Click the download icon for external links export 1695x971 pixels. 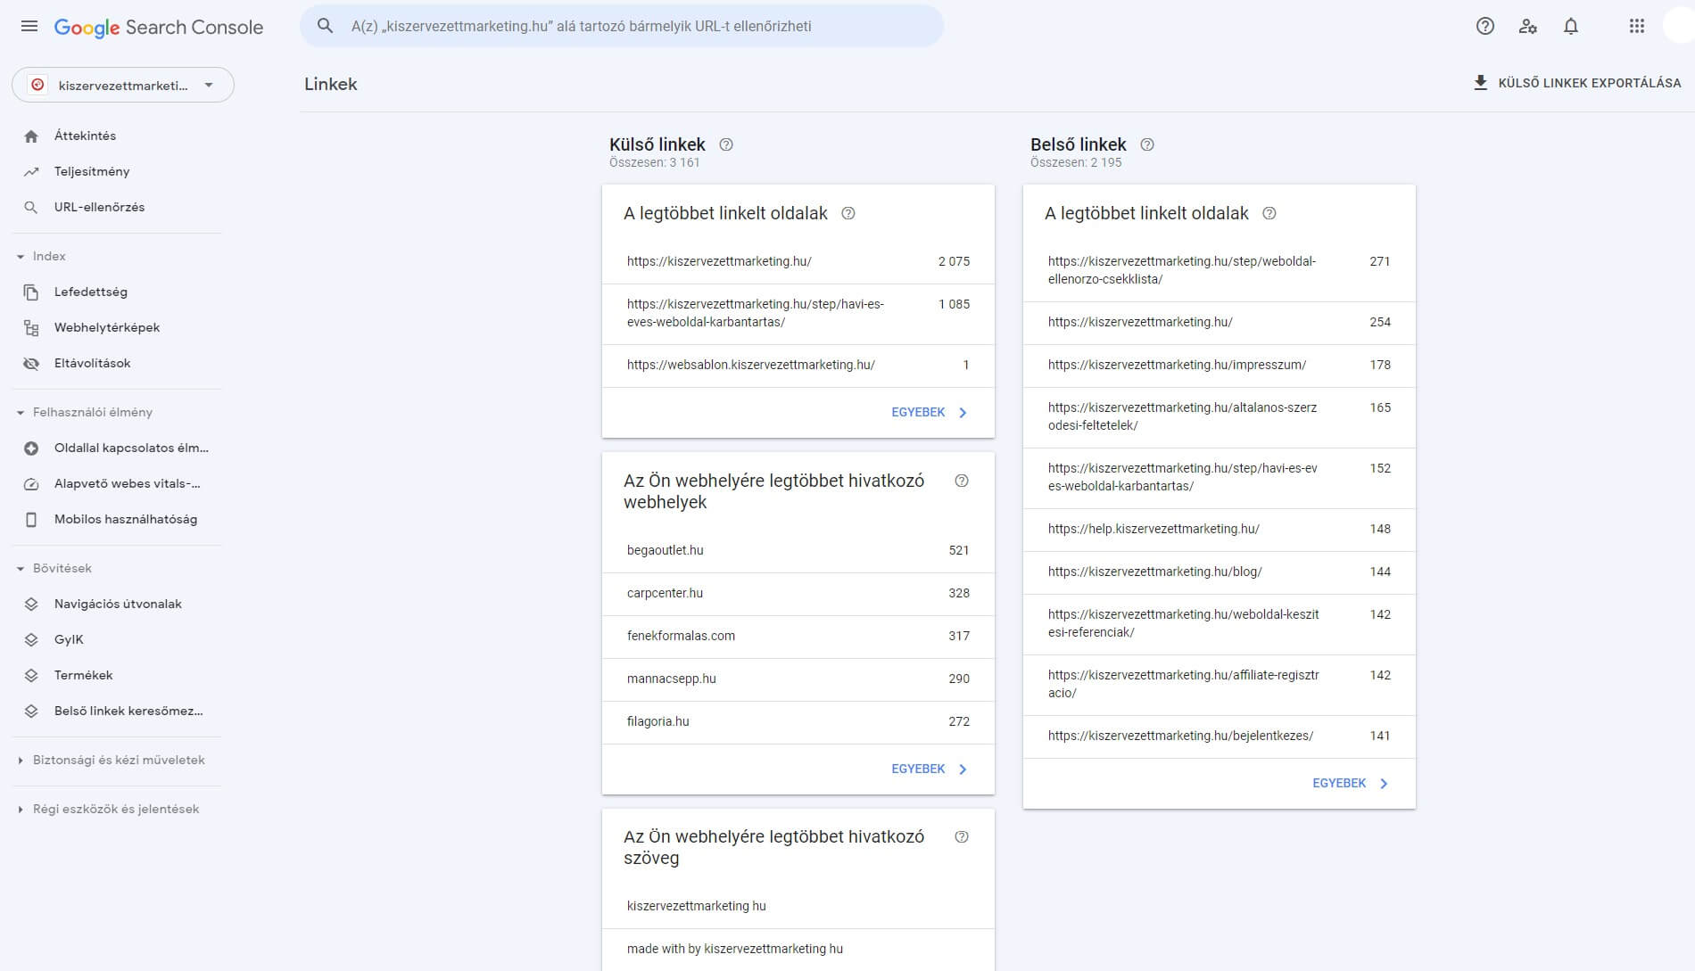pyautogui.click(x=1481, y=83)
